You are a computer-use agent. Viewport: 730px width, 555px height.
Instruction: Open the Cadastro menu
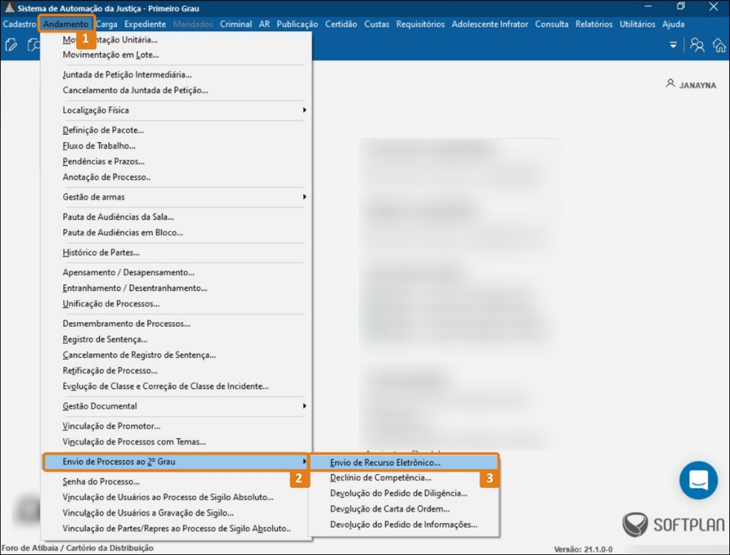point(19,24)
